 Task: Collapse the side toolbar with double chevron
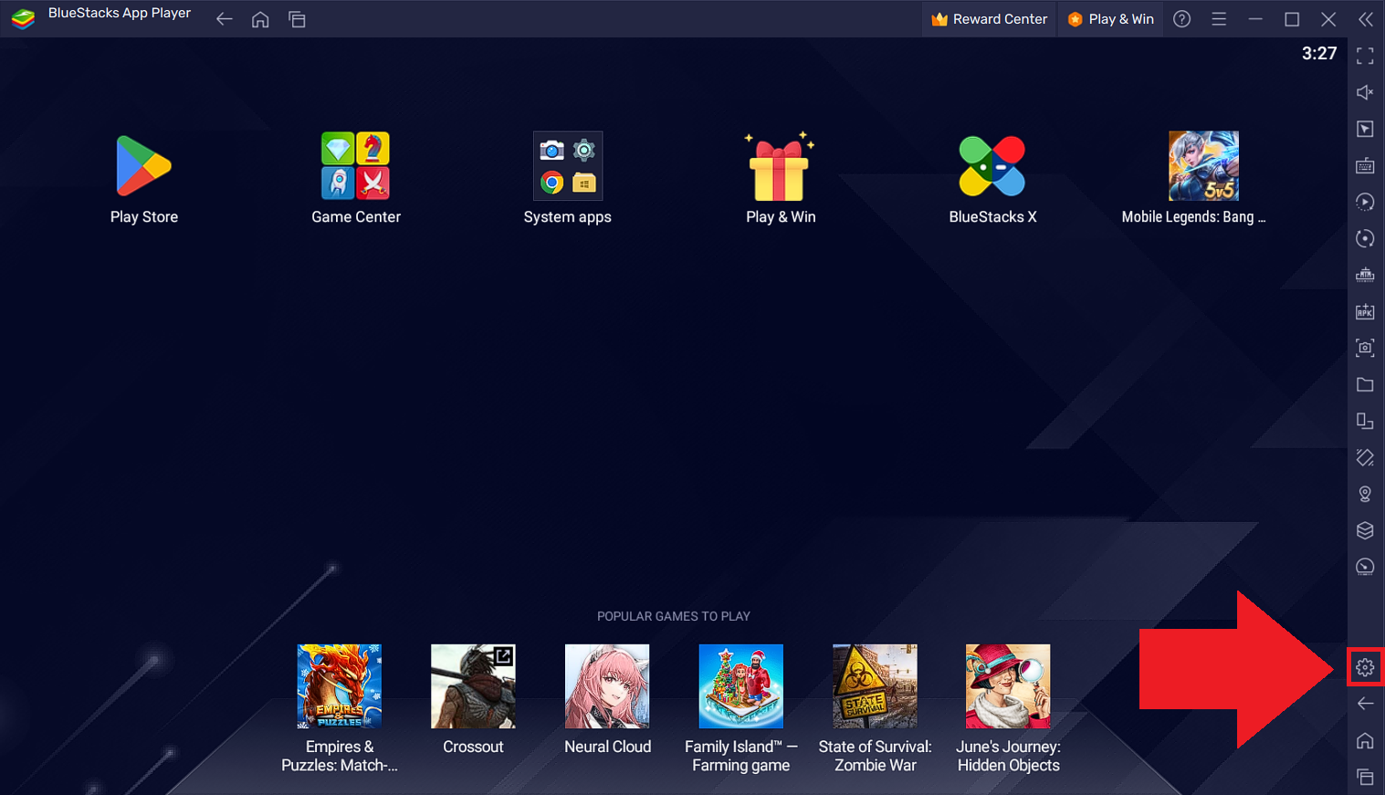[1366, 19]
